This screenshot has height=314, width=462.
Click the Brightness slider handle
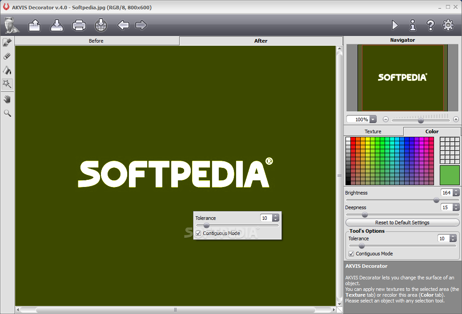click(436, 200)
